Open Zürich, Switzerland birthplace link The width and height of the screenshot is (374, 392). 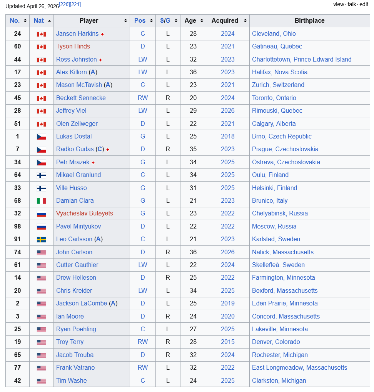278,85
